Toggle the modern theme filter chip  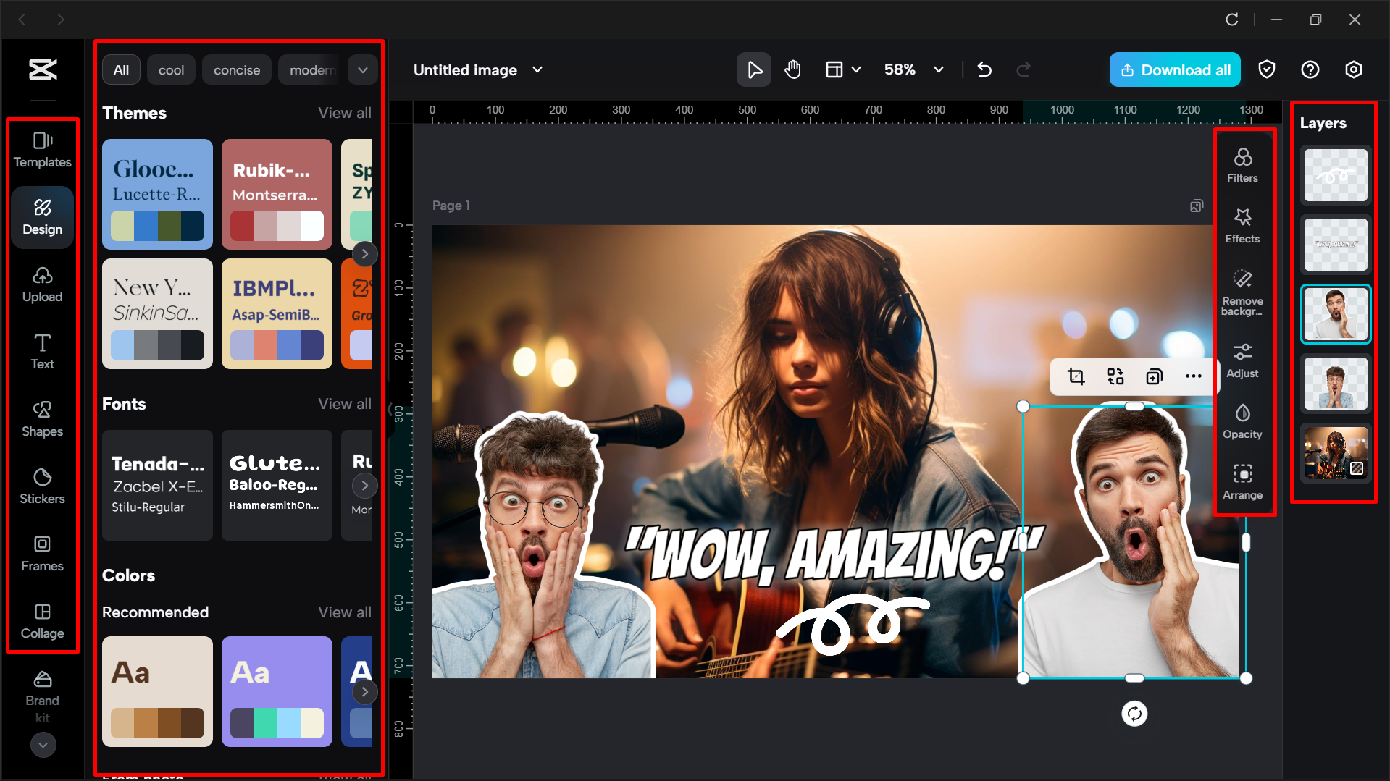tap(311, 69)
